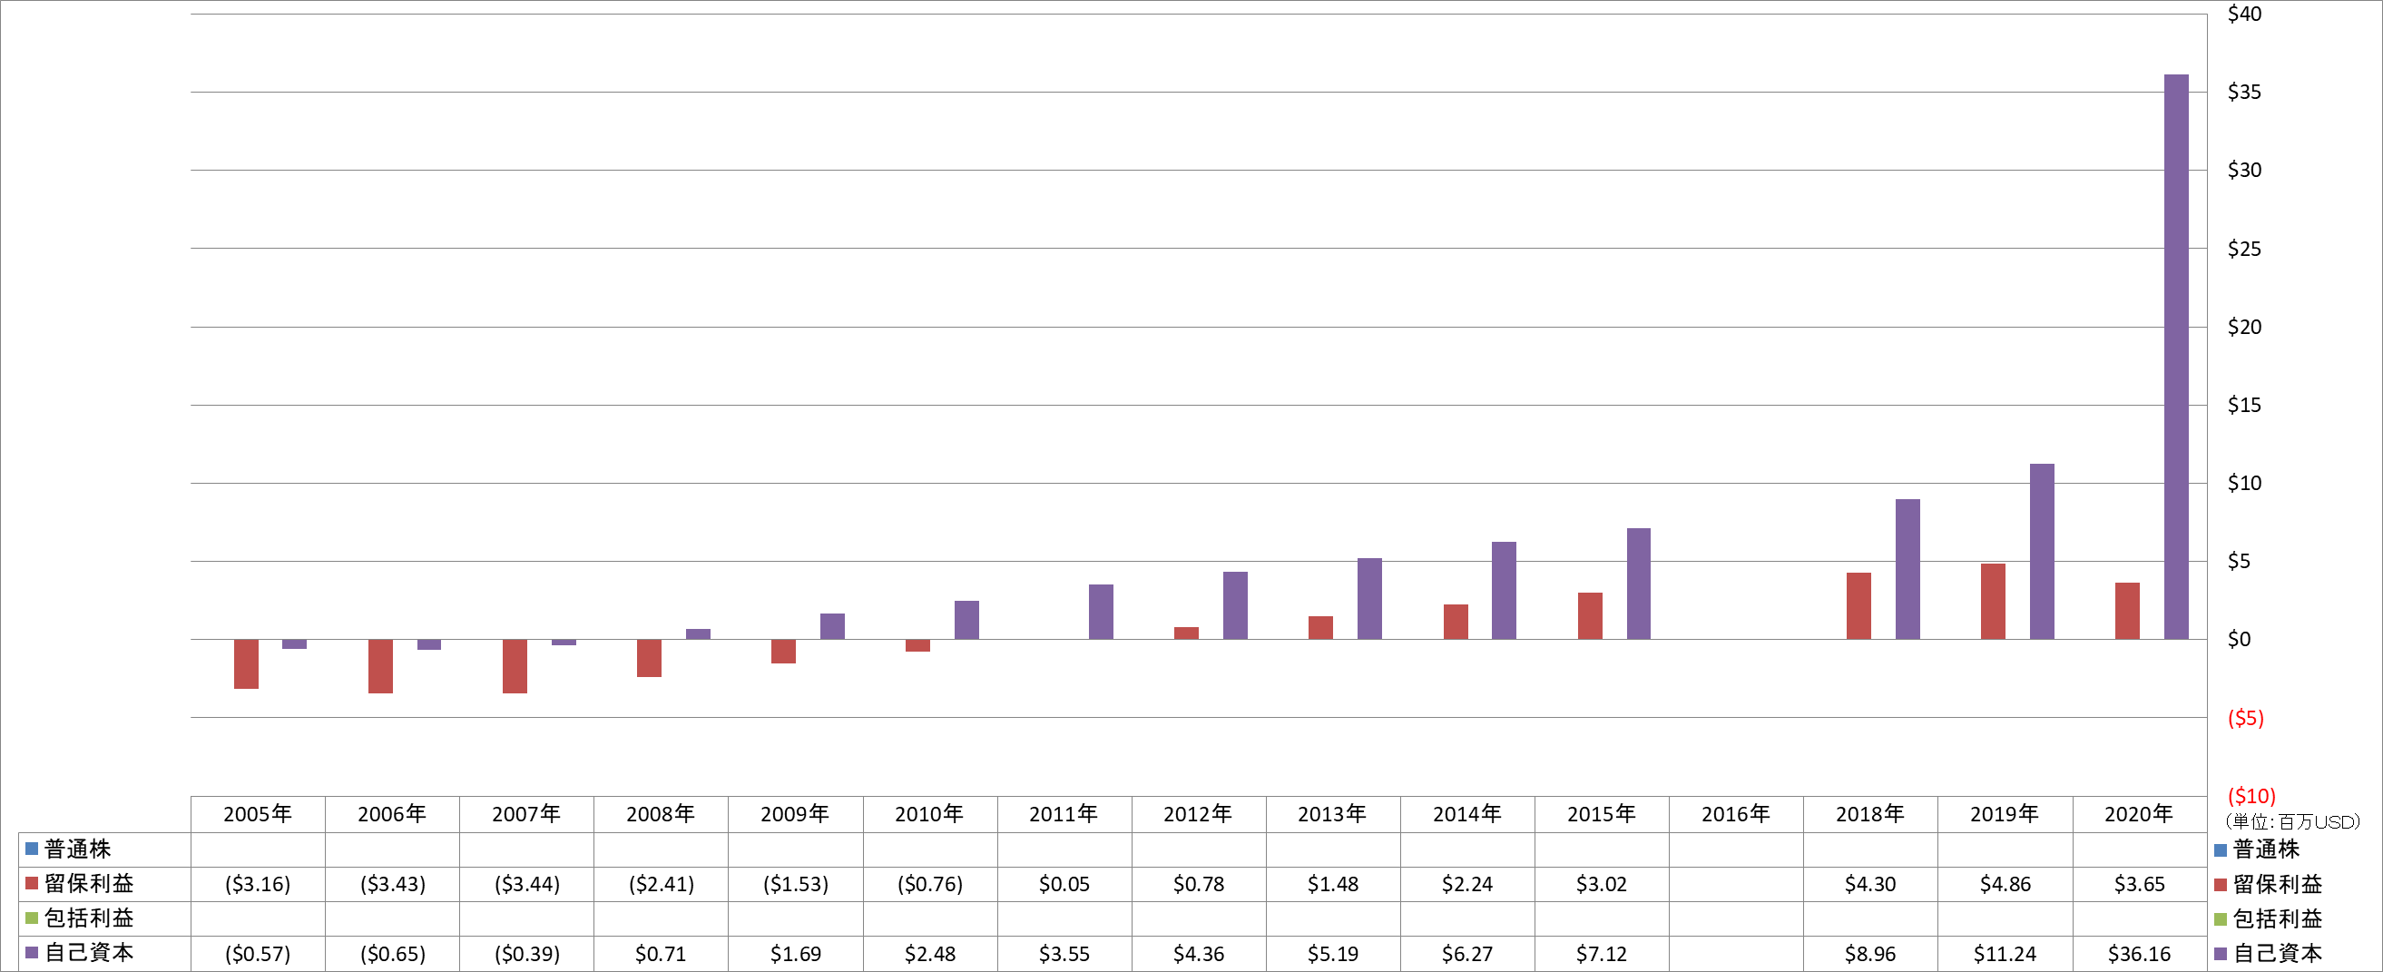This screenshot has width=2383, height=972.
Task: Click the blue 普通株 swatch in right legend
Action: click(x=2221, y=849)
